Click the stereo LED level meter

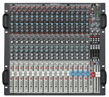(x=98, y=13)
